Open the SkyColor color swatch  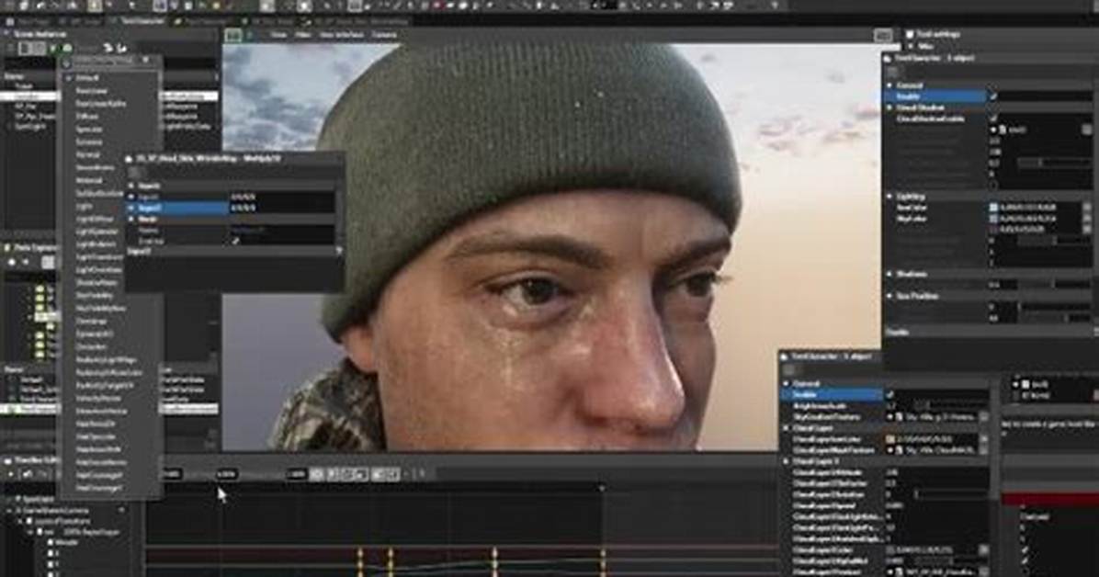tap(993, 218)
